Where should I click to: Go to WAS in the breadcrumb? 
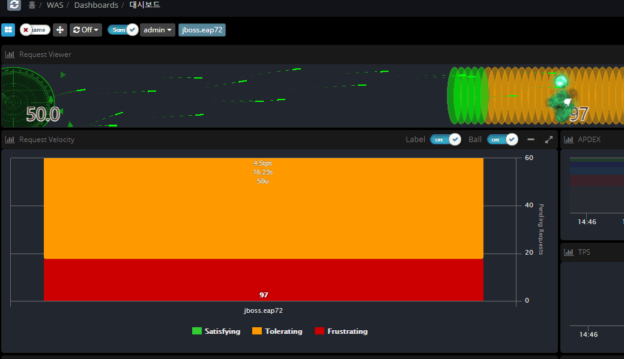click(55, 5)
